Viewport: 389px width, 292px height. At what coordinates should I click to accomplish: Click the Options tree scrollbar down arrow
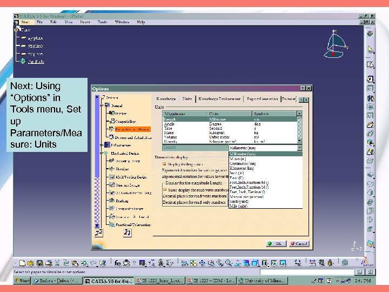coord(97,225)
